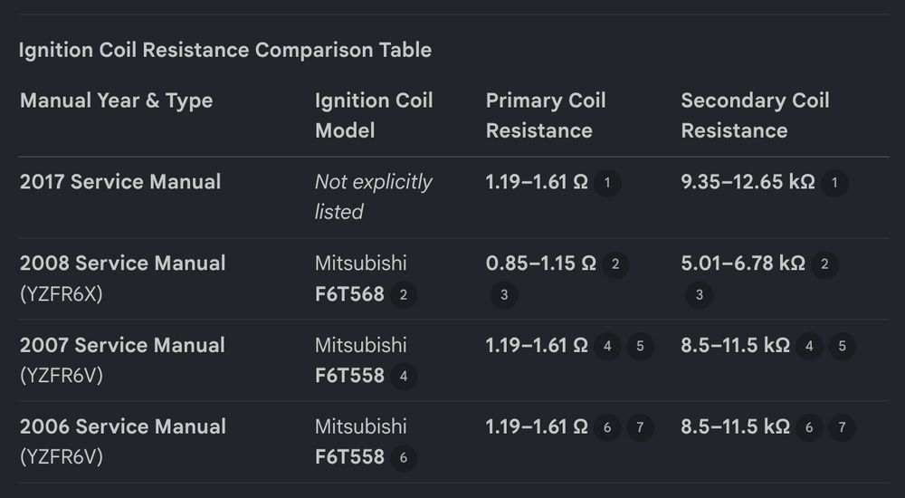Screen dimensions: 905x498
Task: Click citation 3 under 0.85–1.15 Ω value
Action: (x=504, y=294)
